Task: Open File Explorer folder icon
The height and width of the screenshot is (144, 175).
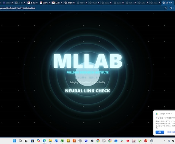Action: (x=50, y=141)
